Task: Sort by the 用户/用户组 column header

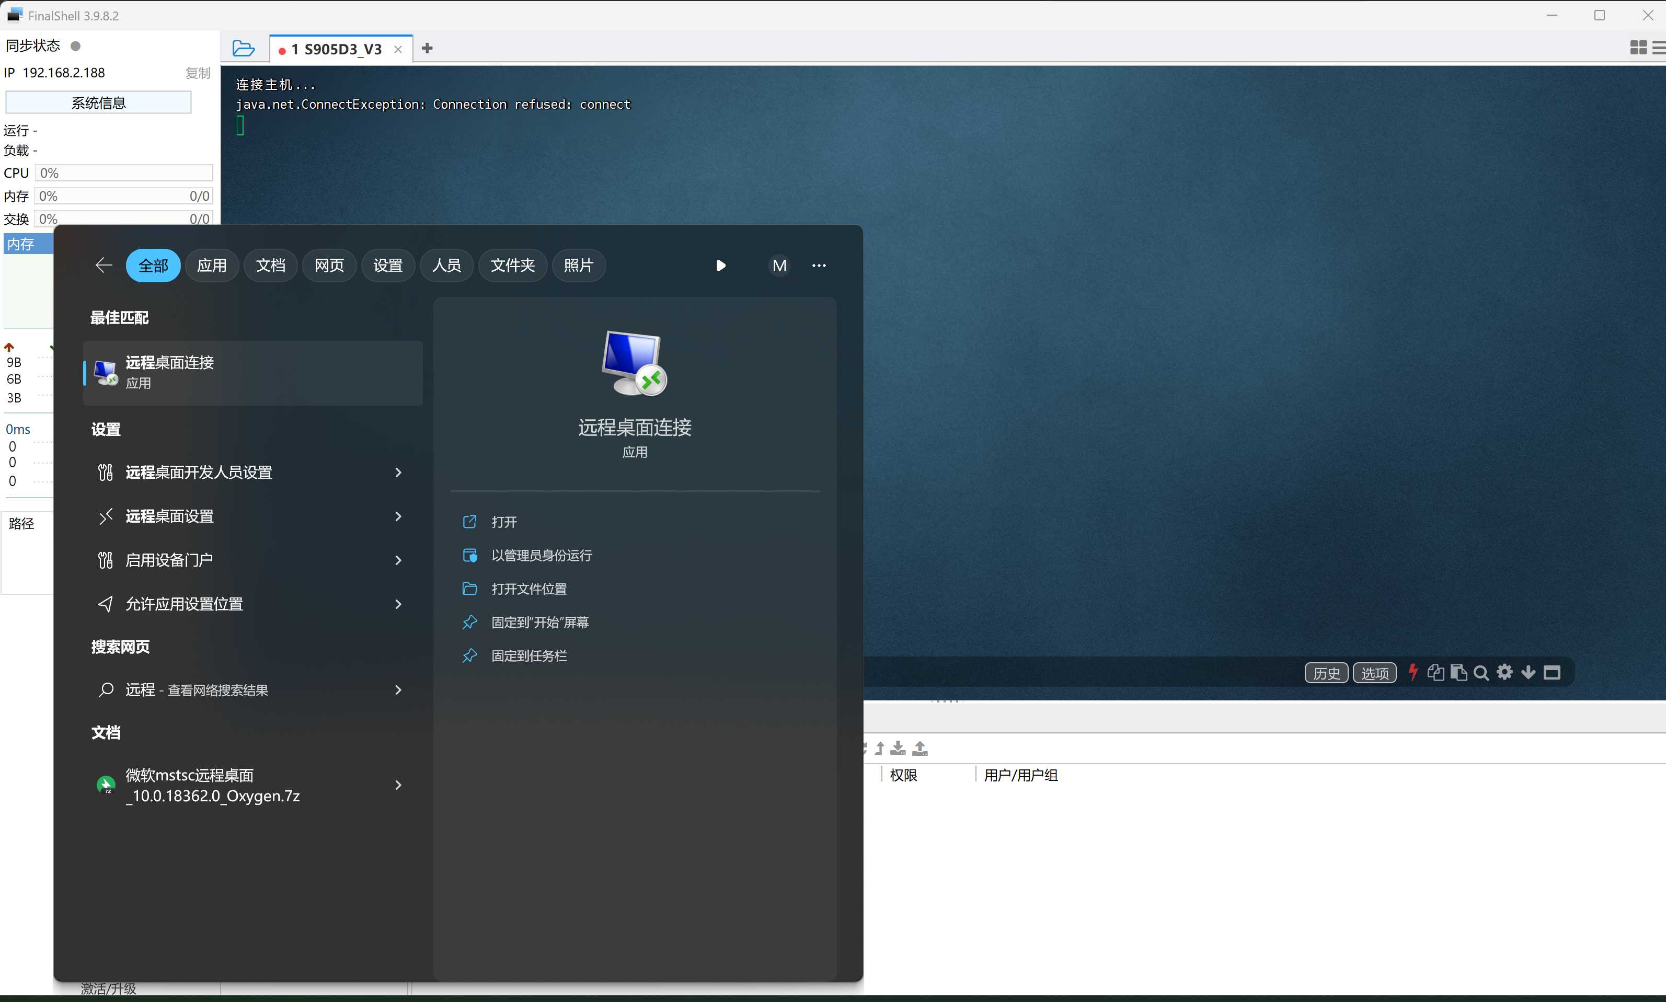Action: (1020, 775)
